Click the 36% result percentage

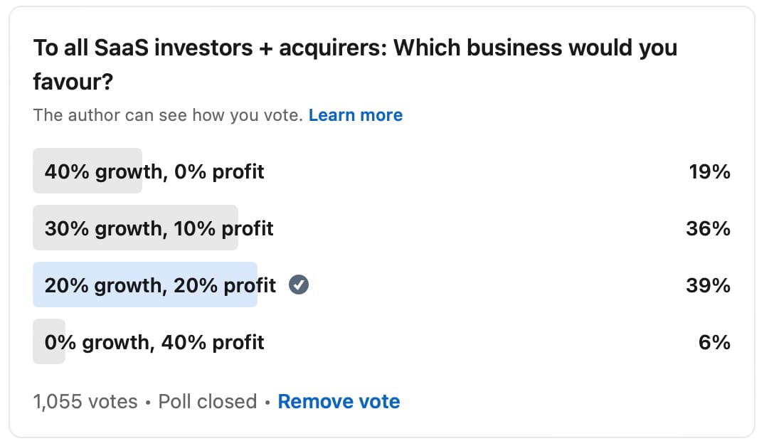tap(709, 228)
